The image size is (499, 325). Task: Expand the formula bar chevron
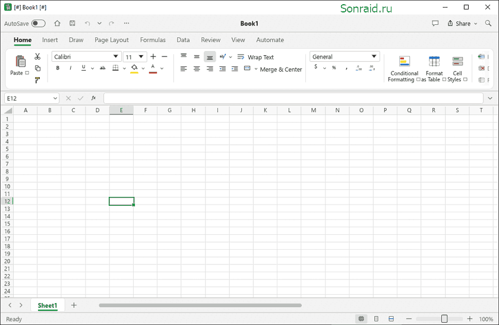[x=490, y=98]
